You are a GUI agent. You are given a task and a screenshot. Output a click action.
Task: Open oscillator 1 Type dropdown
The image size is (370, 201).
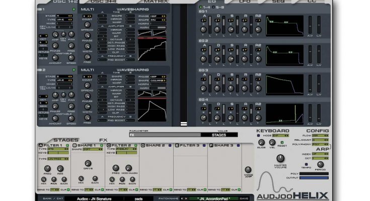click(65, 19)
